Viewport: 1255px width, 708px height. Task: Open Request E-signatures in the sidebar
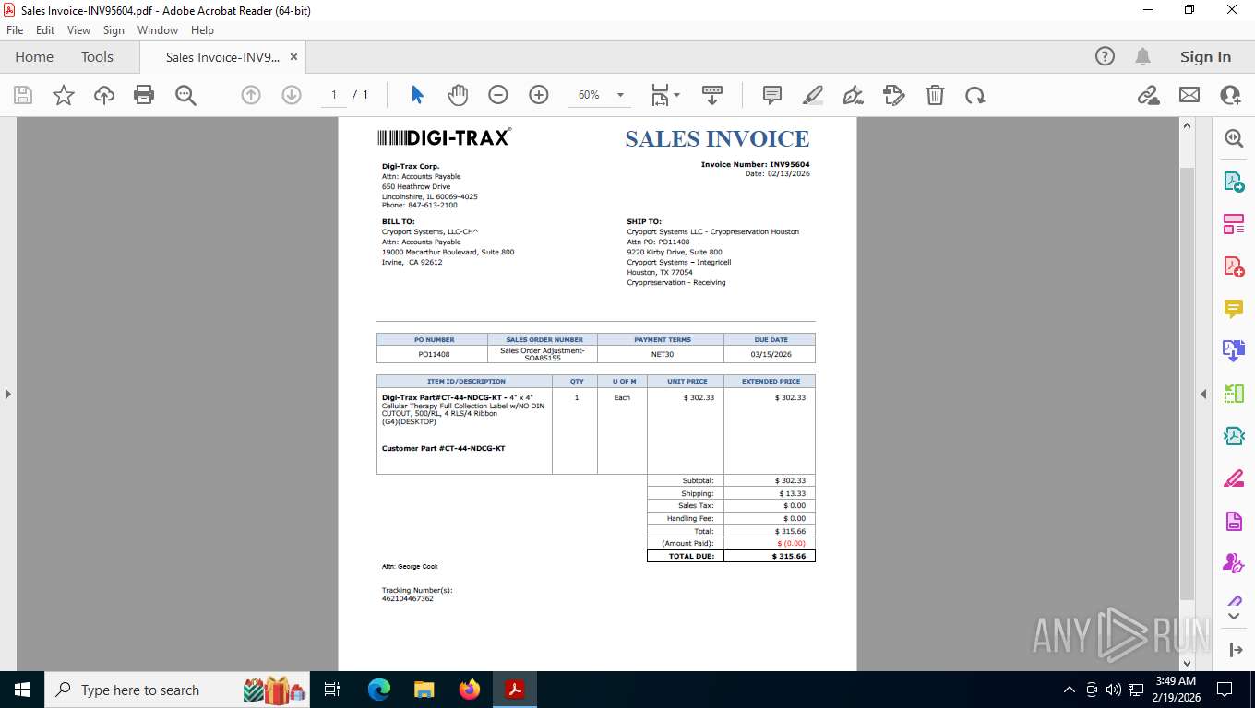click(x=1234, y=563)
